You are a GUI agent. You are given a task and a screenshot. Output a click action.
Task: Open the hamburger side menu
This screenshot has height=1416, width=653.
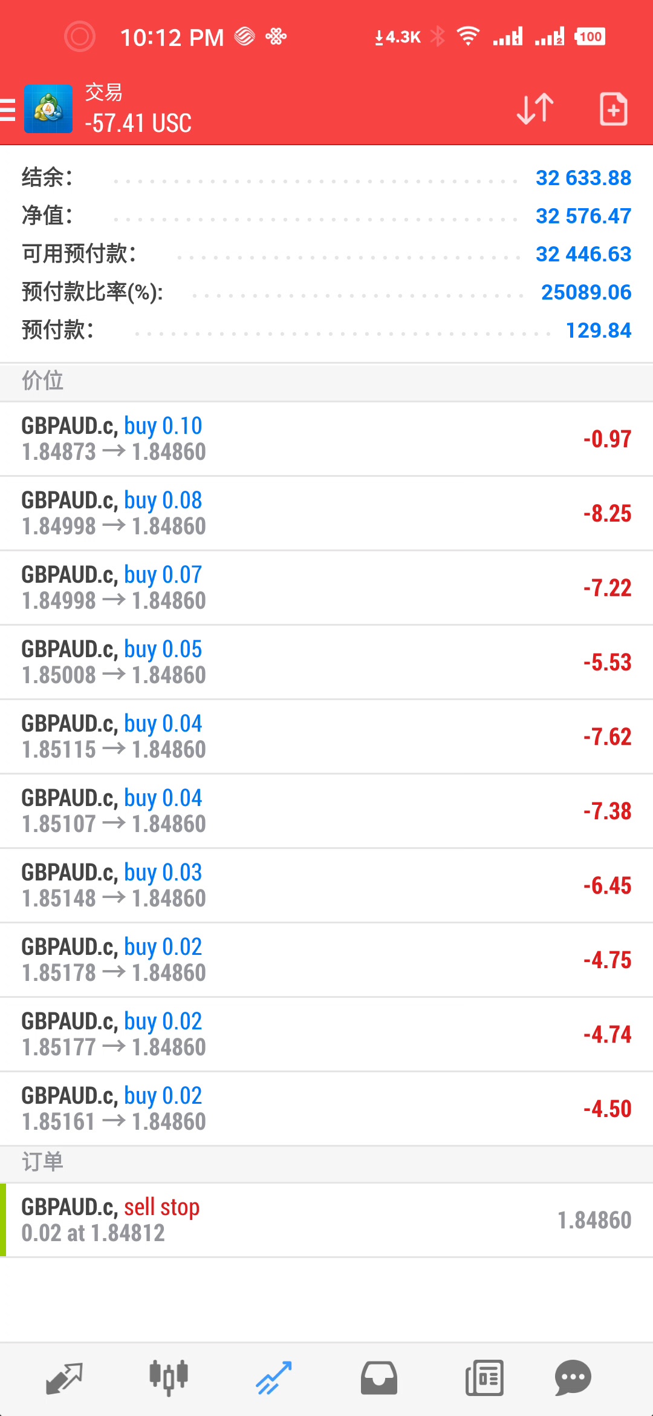tap(8, 110)
